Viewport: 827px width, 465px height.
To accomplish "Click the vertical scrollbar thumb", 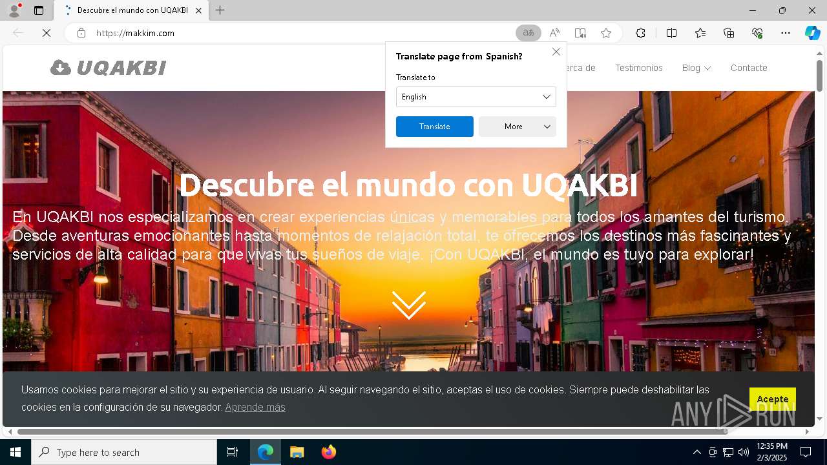I will click(x=819, y=75).
